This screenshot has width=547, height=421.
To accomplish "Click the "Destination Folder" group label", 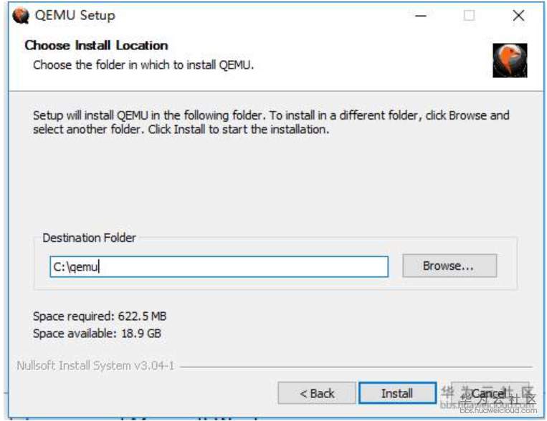I will point(89,238).
